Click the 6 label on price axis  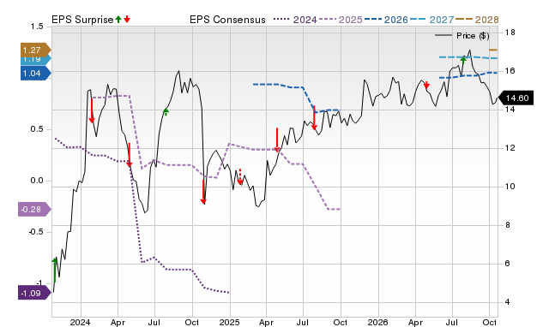coord(507,264)
